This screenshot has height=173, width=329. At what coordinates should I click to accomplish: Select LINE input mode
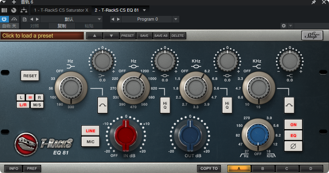pyautogui.click(x=90, y=131)
